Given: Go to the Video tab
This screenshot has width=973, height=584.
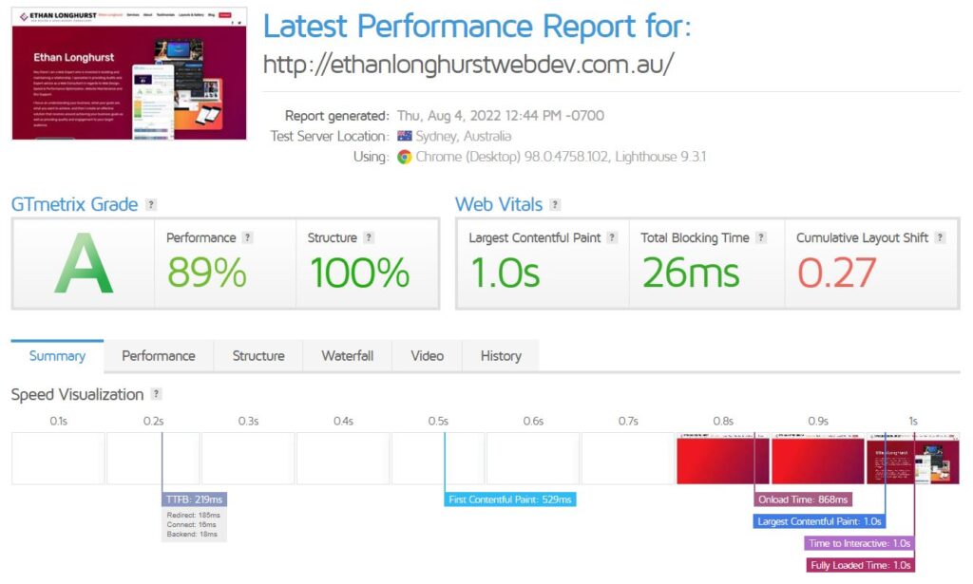Looking at the screenshot, I should coord(427,356).
